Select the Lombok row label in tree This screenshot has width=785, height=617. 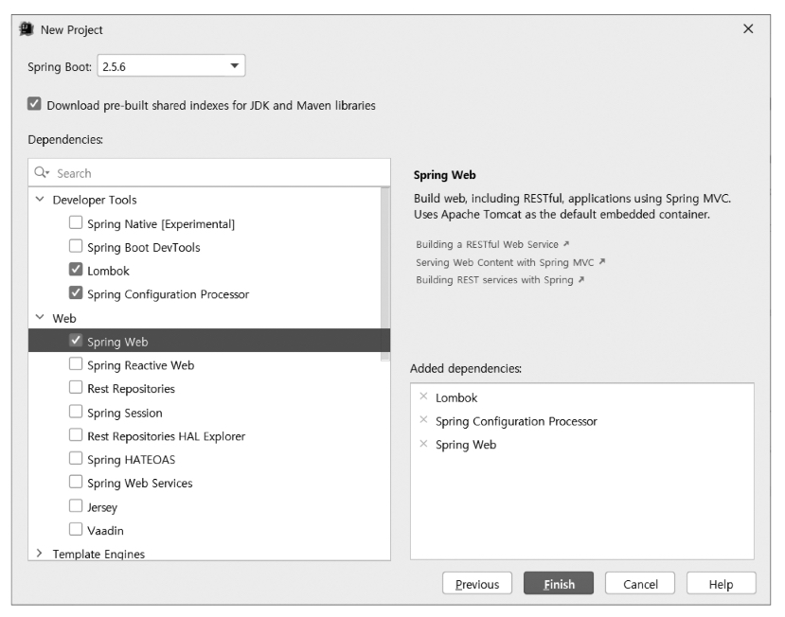[108, 271]
